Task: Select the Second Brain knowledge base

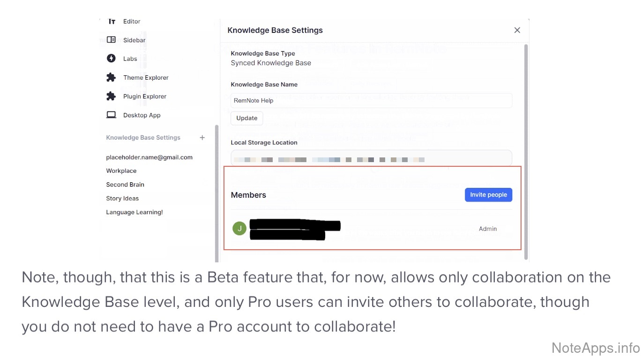Action: pyautogui.click(x=125, y=185)
